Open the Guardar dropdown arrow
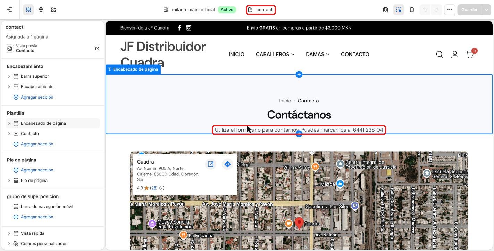 (486, 10)
